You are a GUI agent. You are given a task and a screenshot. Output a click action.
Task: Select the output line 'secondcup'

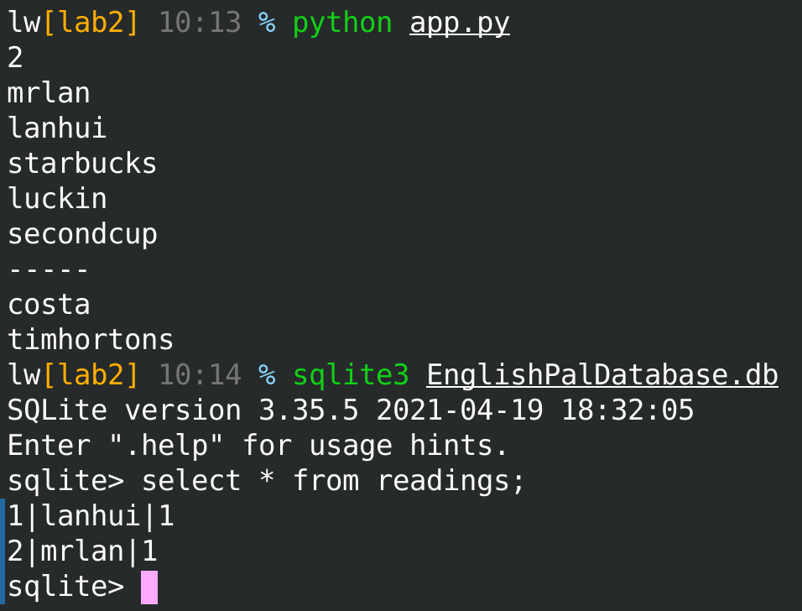pos(82,234)
